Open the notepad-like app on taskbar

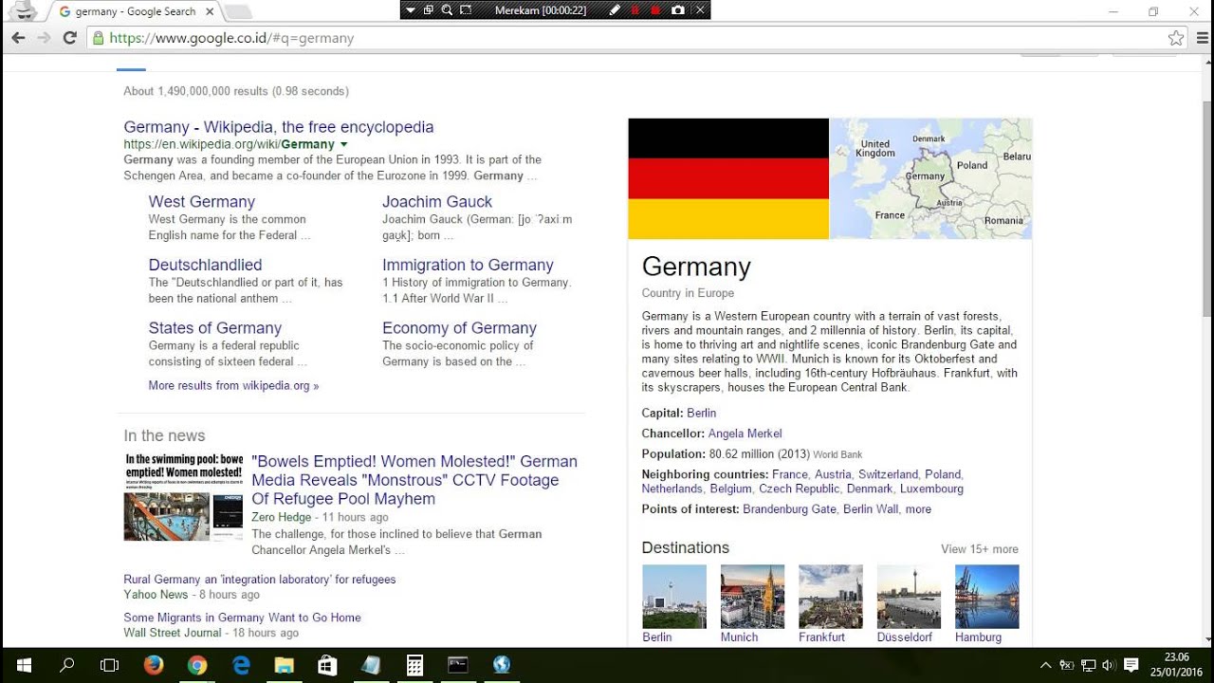pos(371,665)
